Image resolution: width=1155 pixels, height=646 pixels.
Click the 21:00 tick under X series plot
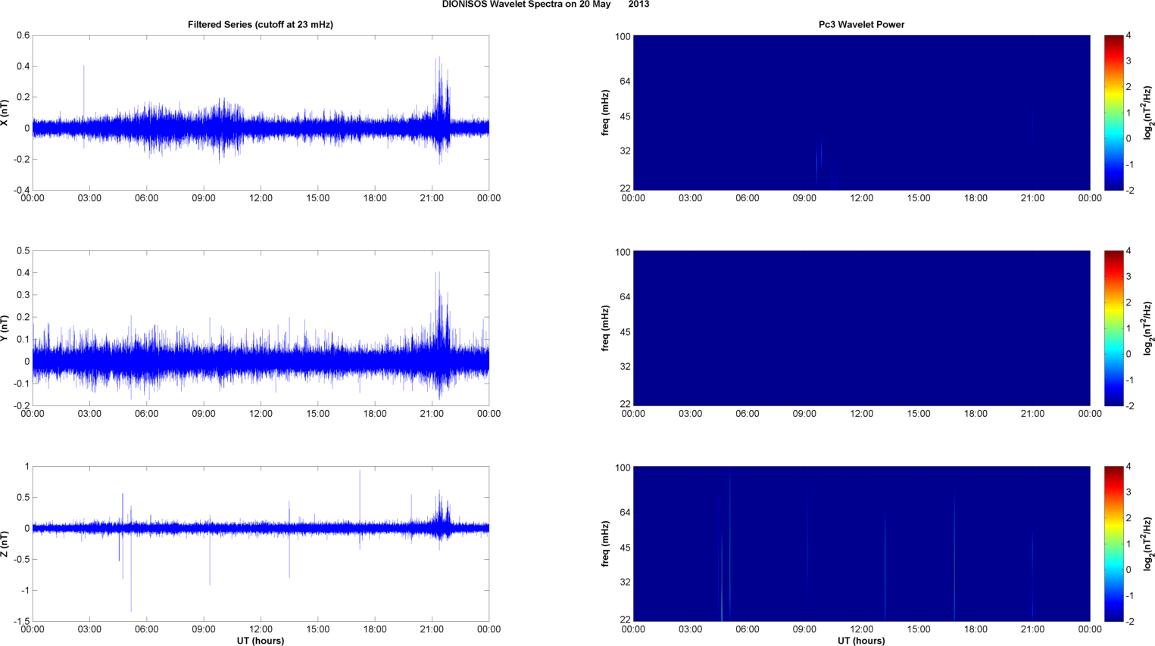[432, 198]
